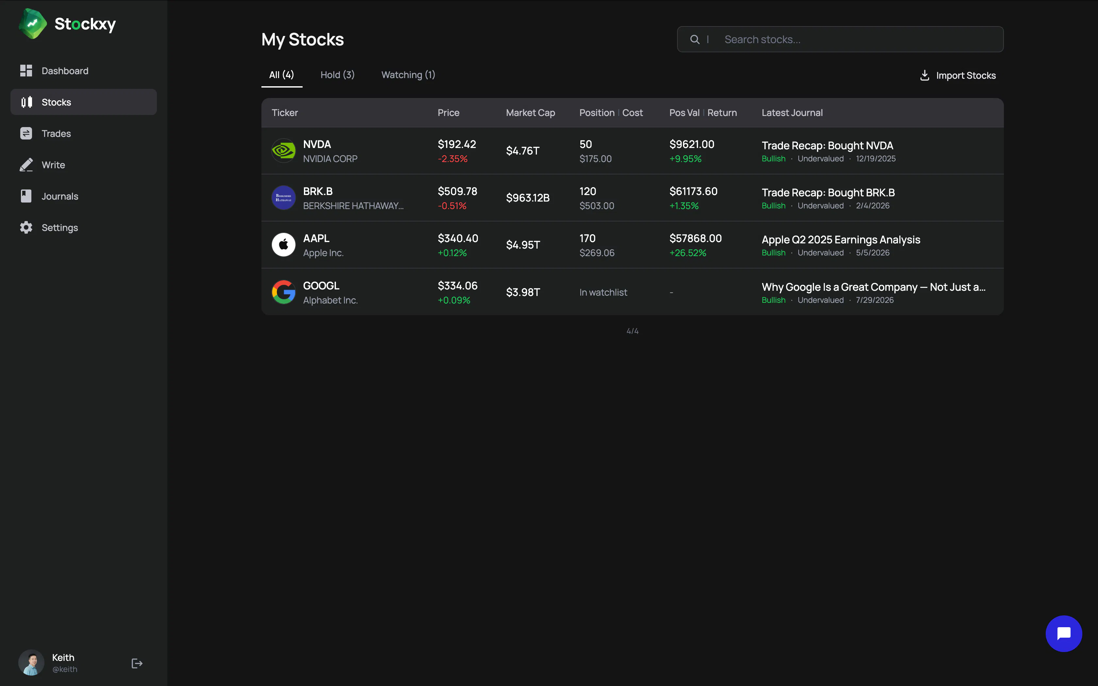The image size is (1098, 686).
Task: Click the Ticker column header
Action: tap(285, 112)
